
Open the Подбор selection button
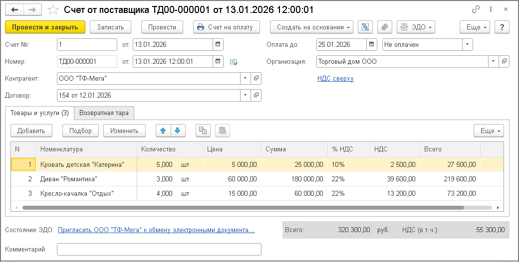(x=80, y=131)
